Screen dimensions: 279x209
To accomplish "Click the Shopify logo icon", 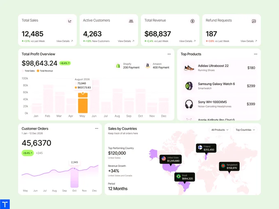I will 118,66.
